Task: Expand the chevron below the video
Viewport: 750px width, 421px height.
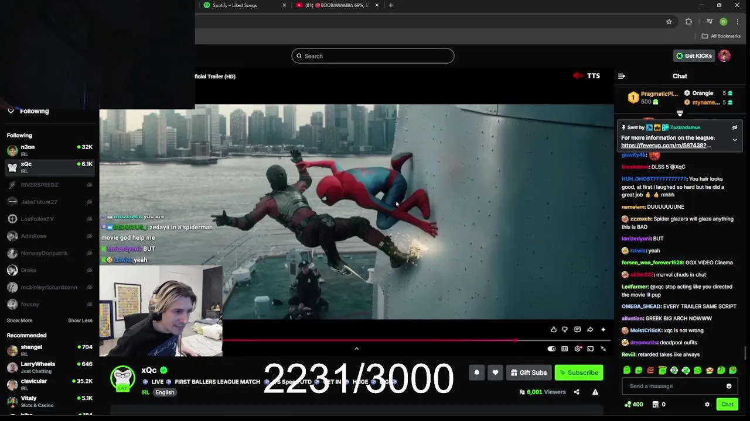Action: 356,348
